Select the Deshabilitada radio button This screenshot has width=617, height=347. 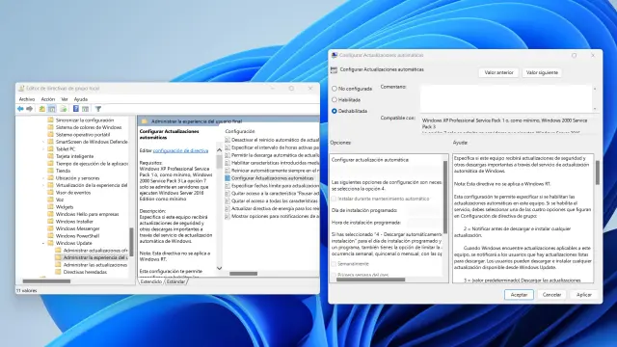335,111
